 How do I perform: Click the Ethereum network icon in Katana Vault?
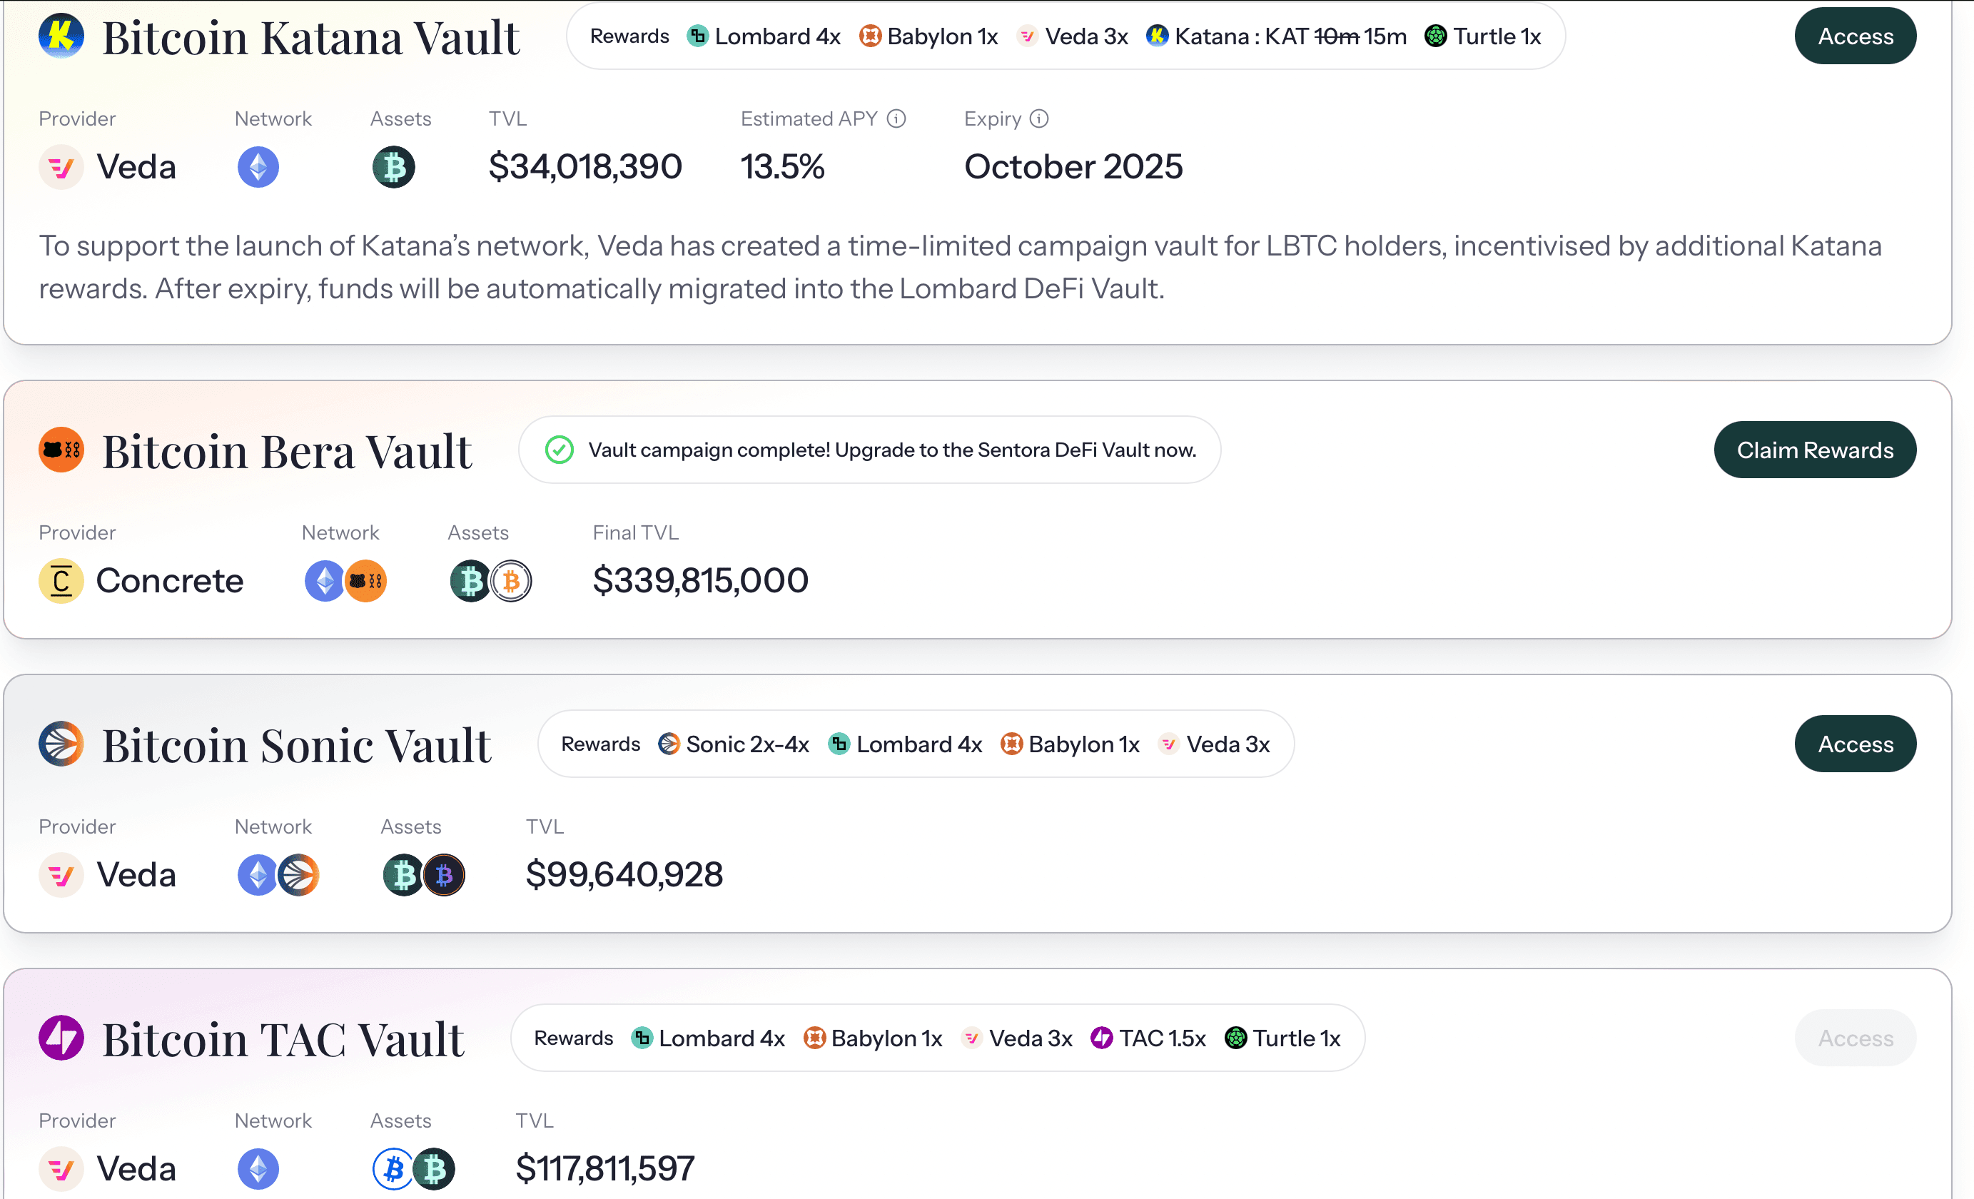tap(258, 168)
